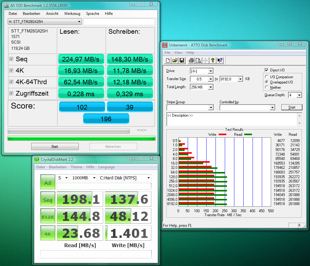Screen dimensions: 310x266
Task: Run the 512K test in CrystalDiskMark
Action: [x=48, y=216]
